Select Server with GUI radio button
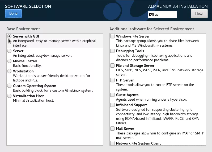The width and height of the screenshot is (212, 152). point(9,36)
